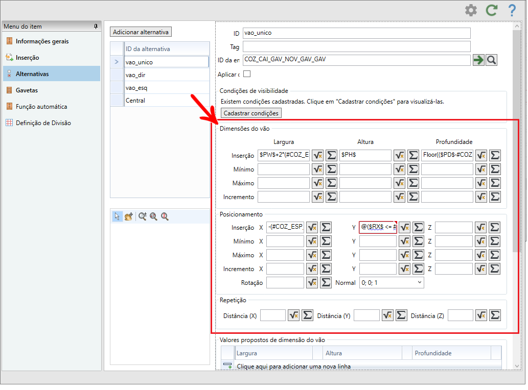Screen dimensions: 528x390
Task: Click the Distância (X) input field
Action: click(x=273, y=315)
